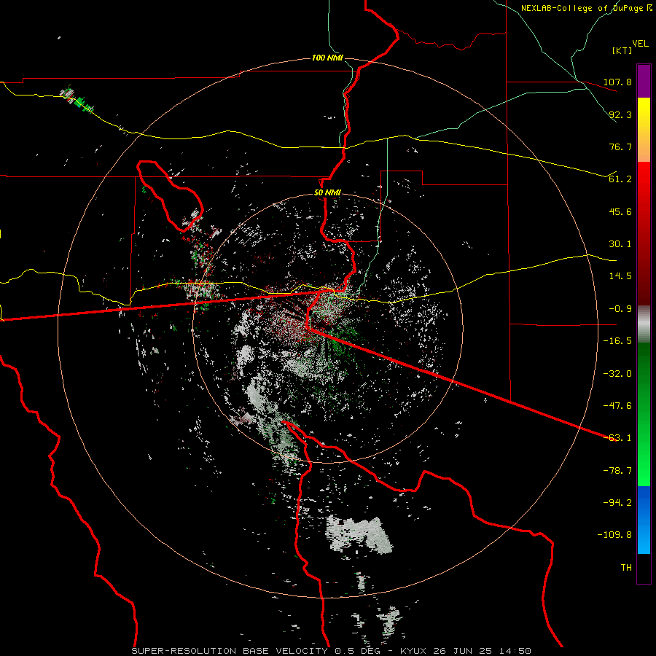Click the -78.7 velocity scale value
This screenshot has width=656, height=656.
click(x=617, y=471)
